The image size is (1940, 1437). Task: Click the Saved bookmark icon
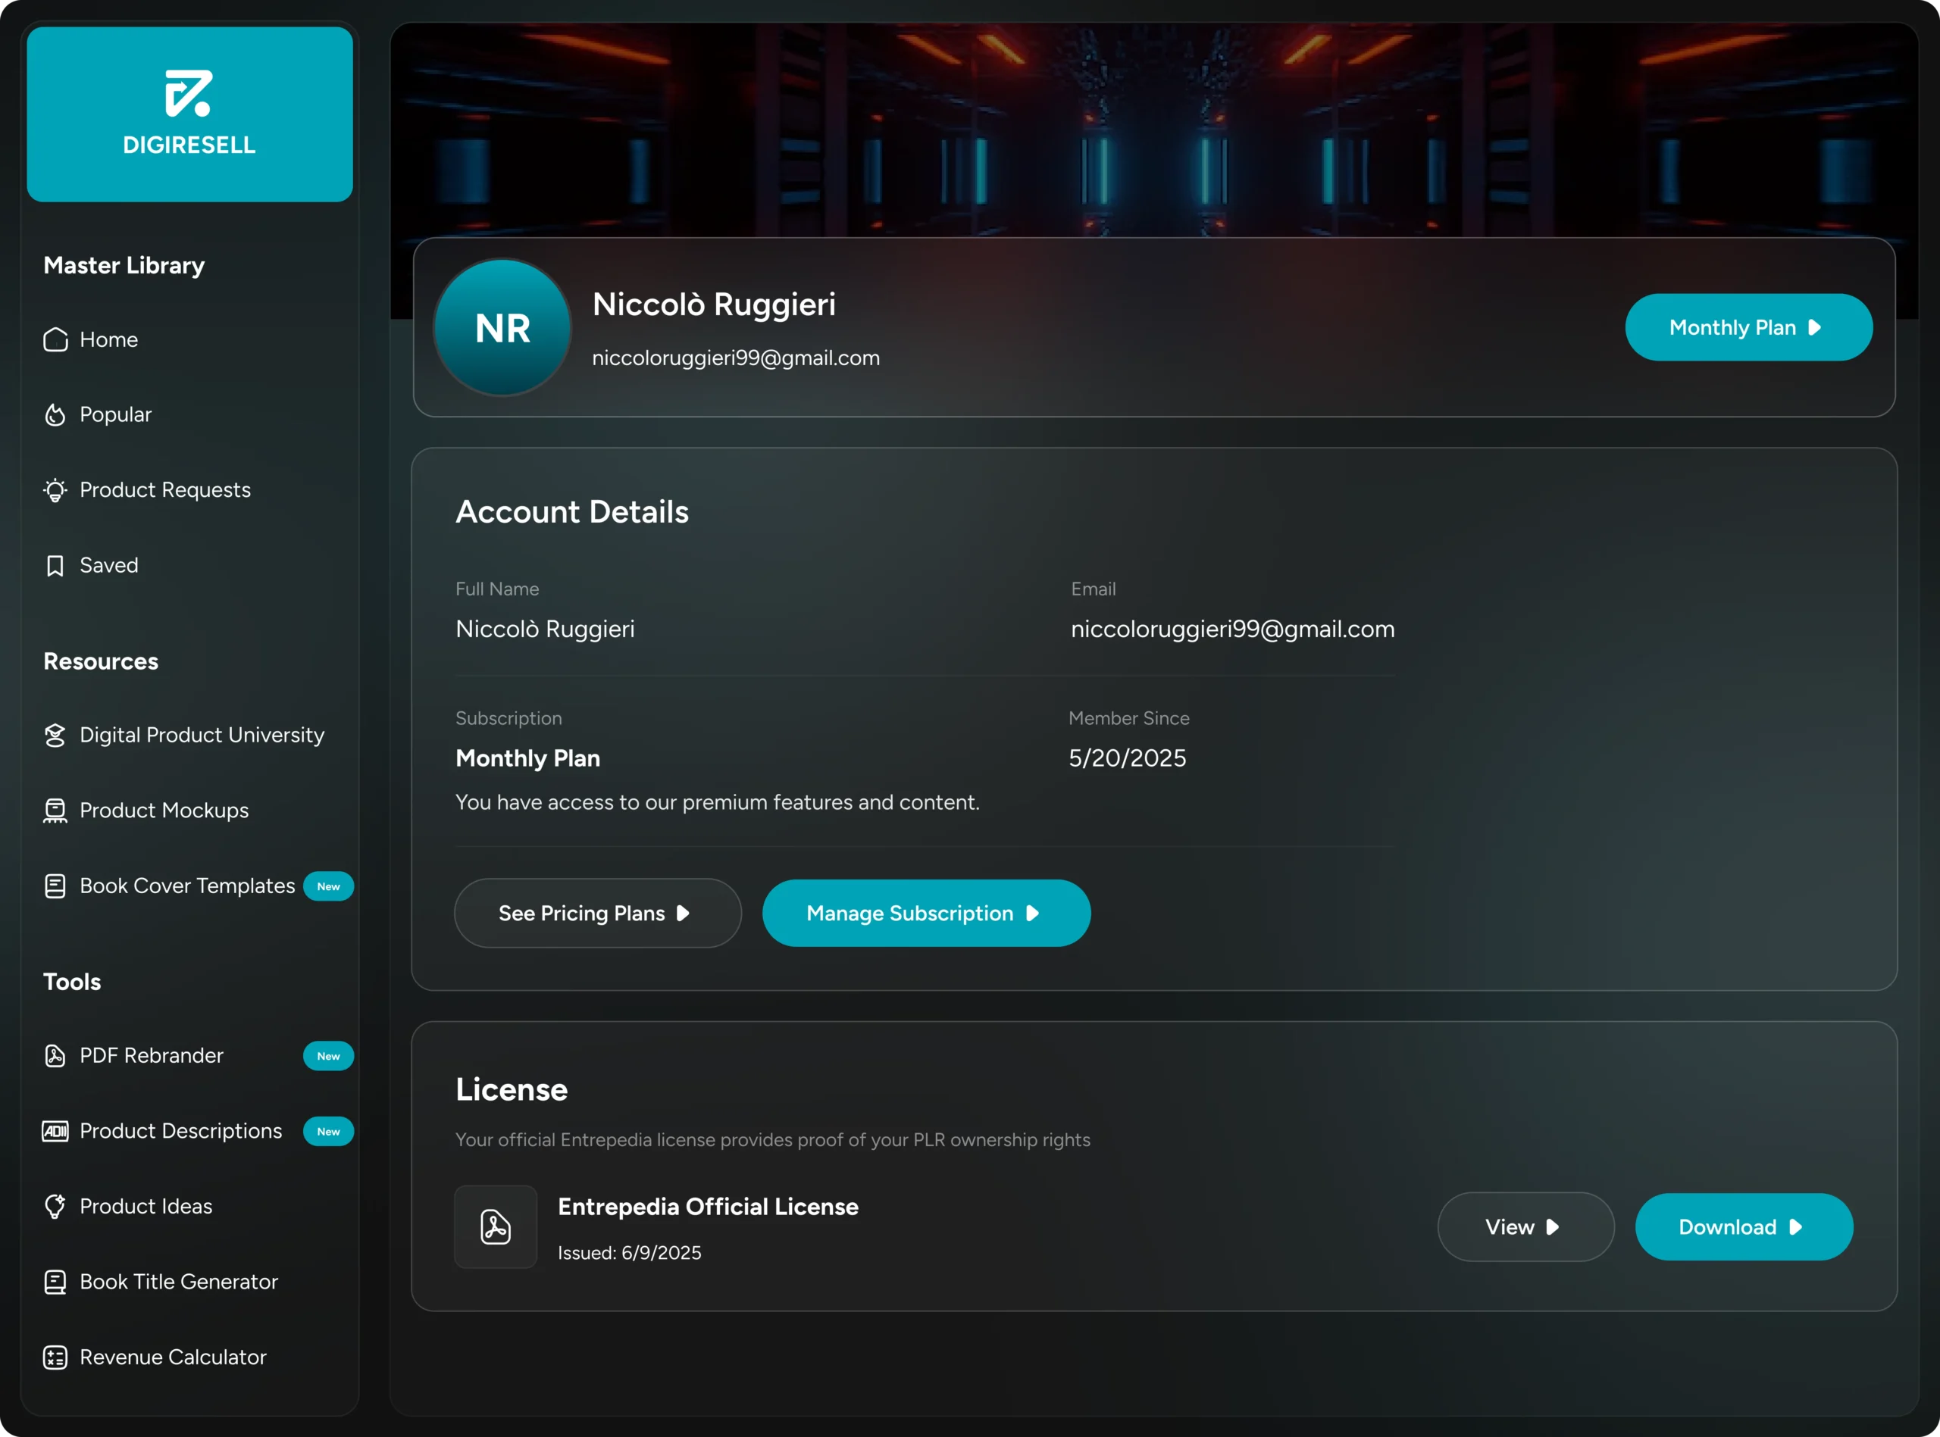pos(55,565)
